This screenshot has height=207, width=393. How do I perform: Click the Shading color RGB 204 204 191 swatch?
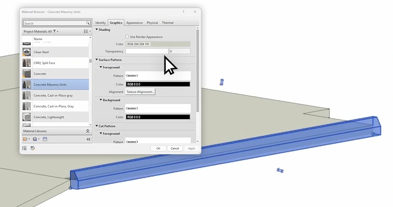158,44
